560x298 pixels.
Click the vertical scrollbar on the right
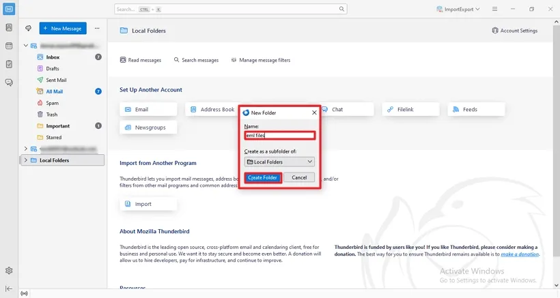[557, 140]
